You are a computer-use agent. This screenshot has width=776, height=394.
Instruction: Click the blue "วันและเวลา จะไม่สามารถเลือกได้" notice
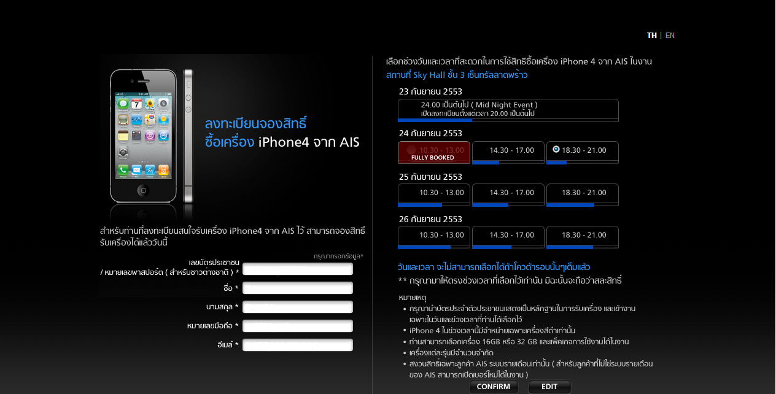pos(494,267)
